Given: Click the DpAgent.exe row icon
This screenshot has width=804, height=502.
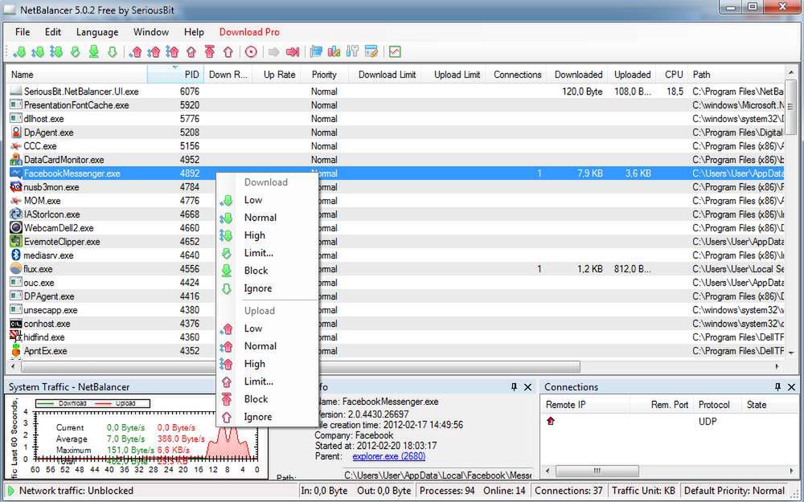Looking at the screenshot, I should coord(16,133).
